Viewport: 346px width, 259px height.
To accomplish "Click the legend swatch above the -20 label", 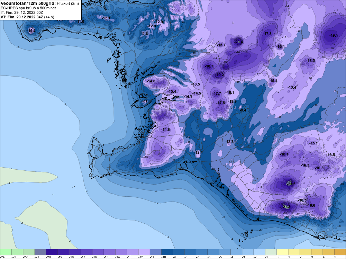I will 52,252.
